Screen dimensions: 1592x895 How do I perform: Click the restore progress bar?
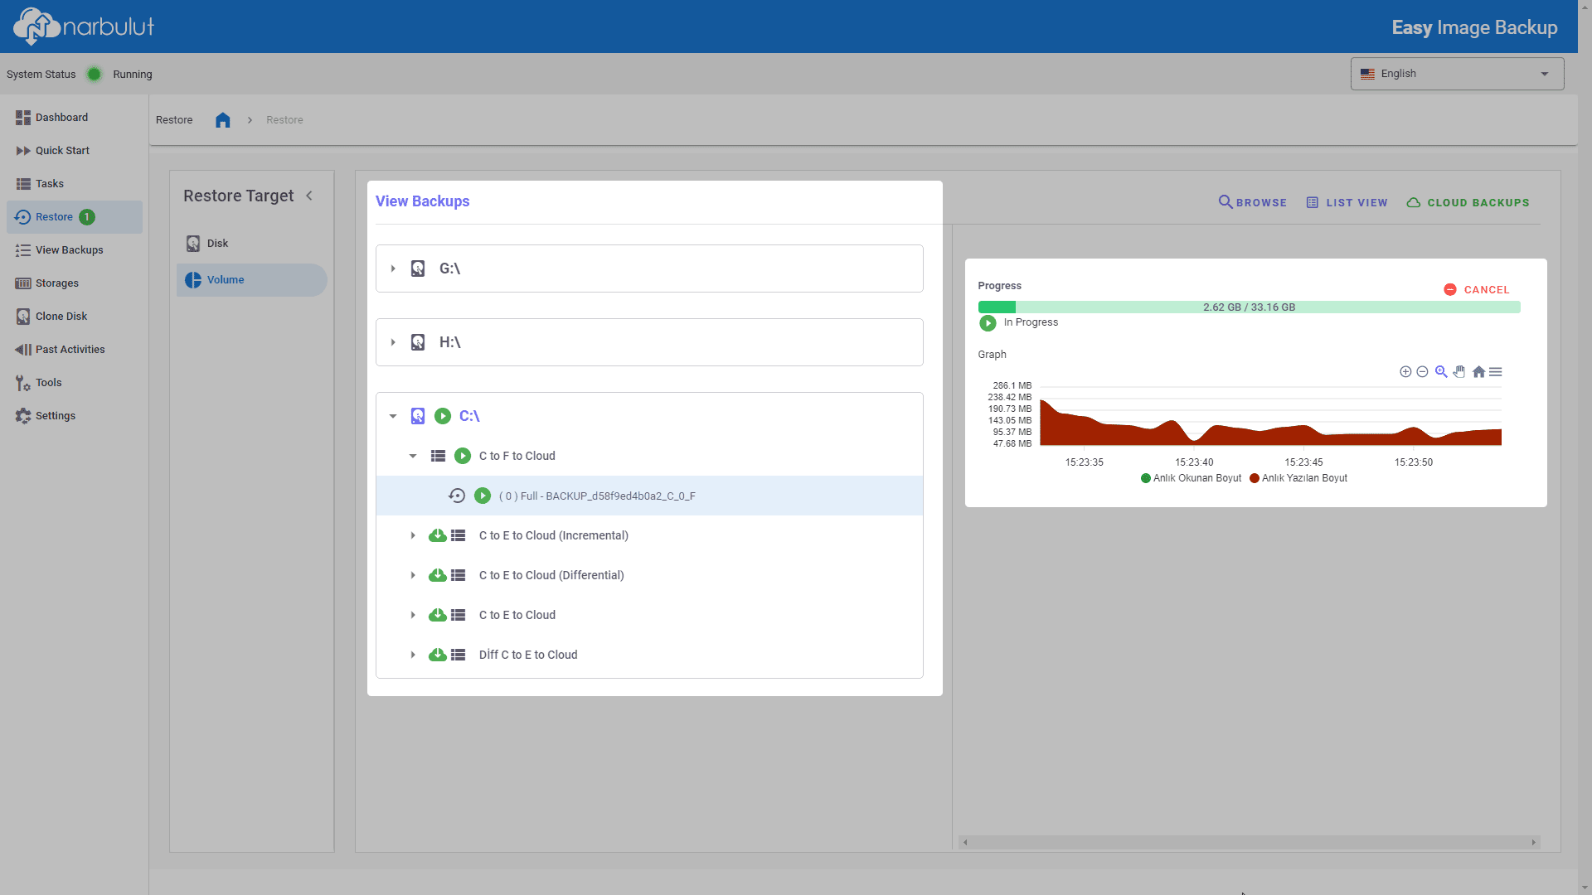(1249, 307)
